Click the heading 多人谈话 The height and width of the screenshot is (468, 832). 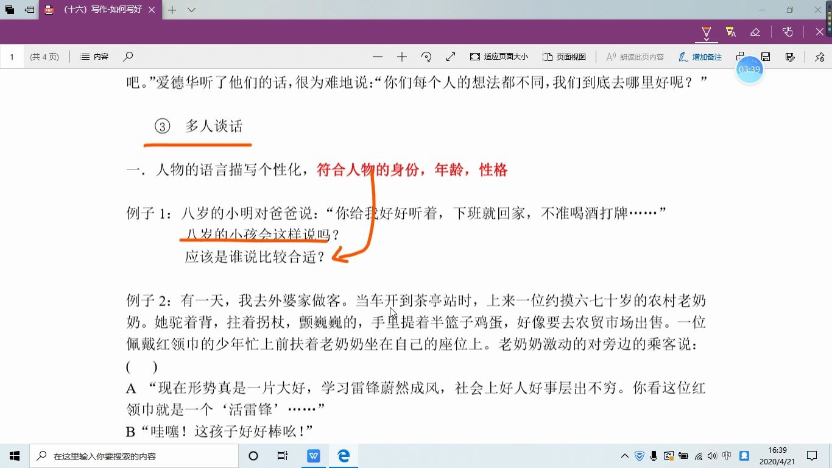tap(214, 127)
